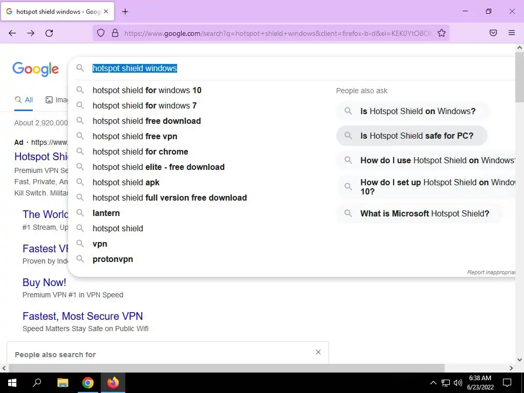Choose suggestion hotspot shield free download
This screenshot has width=524, height=393.
(x=147, y=121)
